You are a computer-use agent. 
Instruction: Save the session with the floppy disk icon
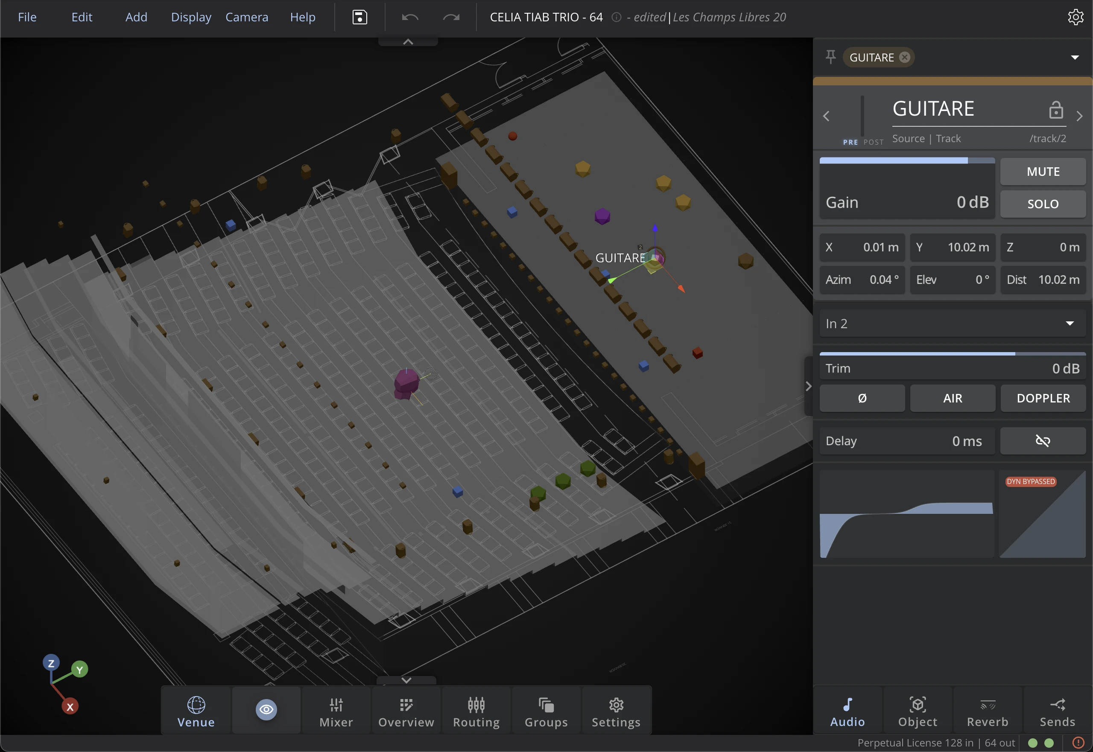[x=359, y=17]
